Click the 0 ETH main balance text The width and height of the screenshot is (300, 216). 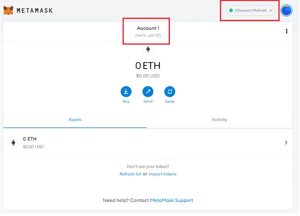tap(148, 66)
